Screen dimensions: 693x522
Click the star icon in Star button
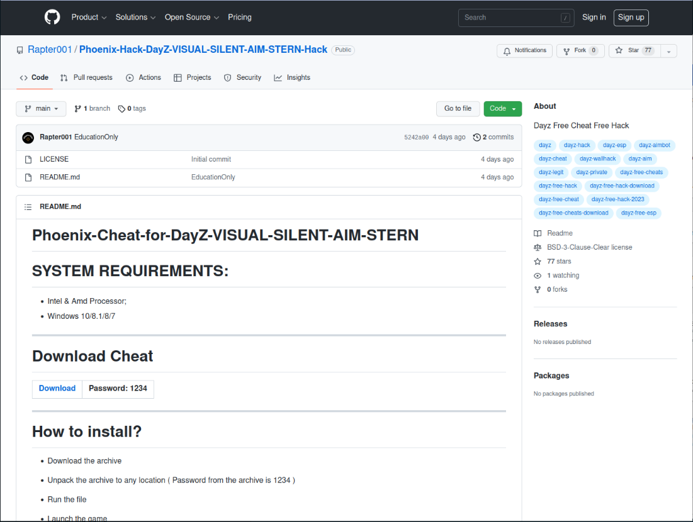pos(619,50)
